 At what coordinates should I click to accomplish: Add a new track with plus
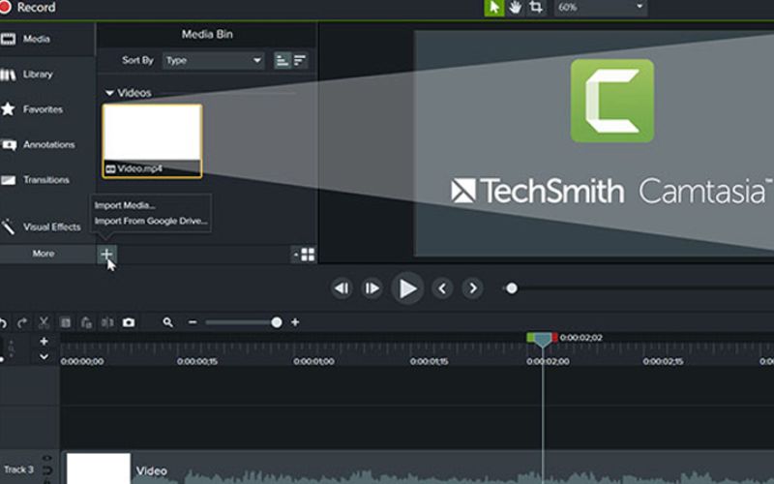pos(44,341)
